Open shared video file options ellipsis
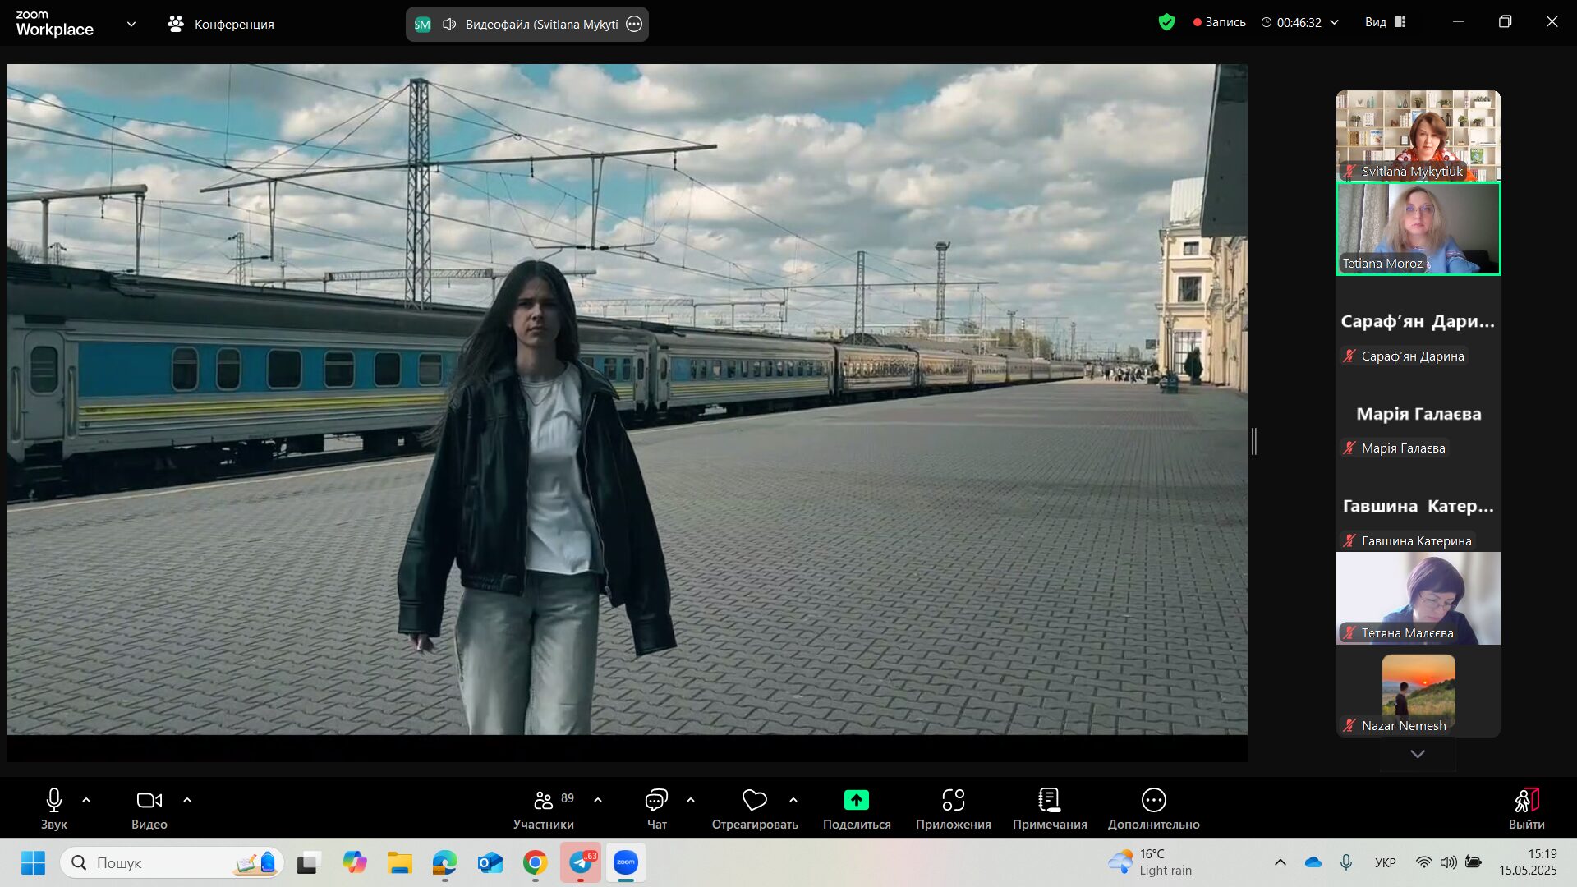 pos(634,25)
